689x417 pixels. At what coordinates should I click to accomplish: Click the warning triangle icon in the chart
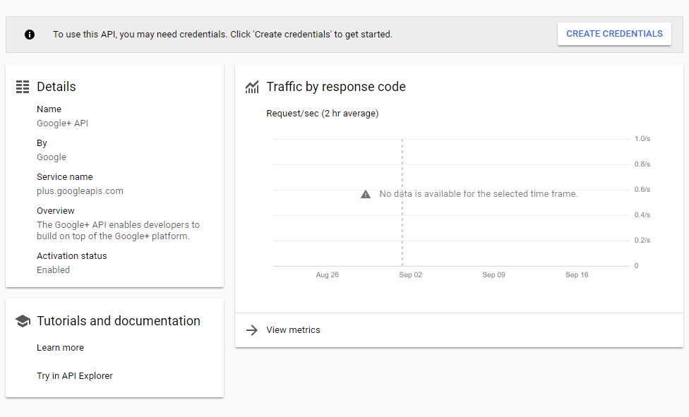366,194
